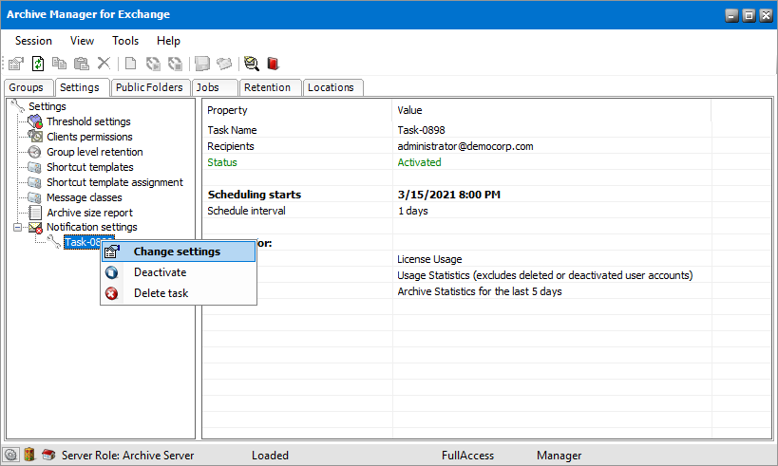The width and height of the screenshot is (778, 466).
Task: Click the 3/15/2021 8:00 PM value
Action: pyautogui.click(x=449, y=195)
